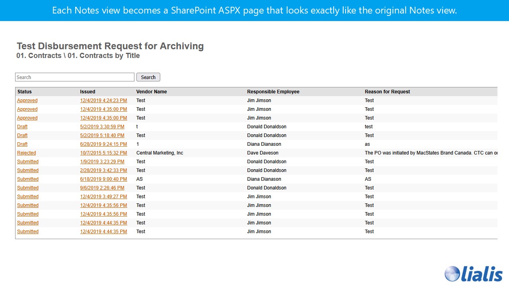The width and height of the screenshot is (509, 286).
Task: Select the 5/2/2019 3:30:59 PM date link
Action: [x=102, y=127]
